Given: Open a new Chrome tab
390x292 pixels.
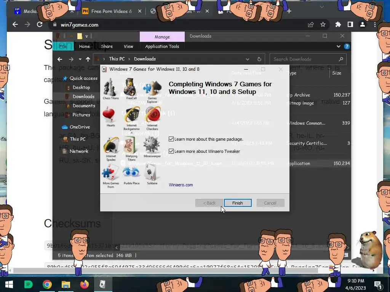Looking at the screenshot, I should (x=289, y=11).
